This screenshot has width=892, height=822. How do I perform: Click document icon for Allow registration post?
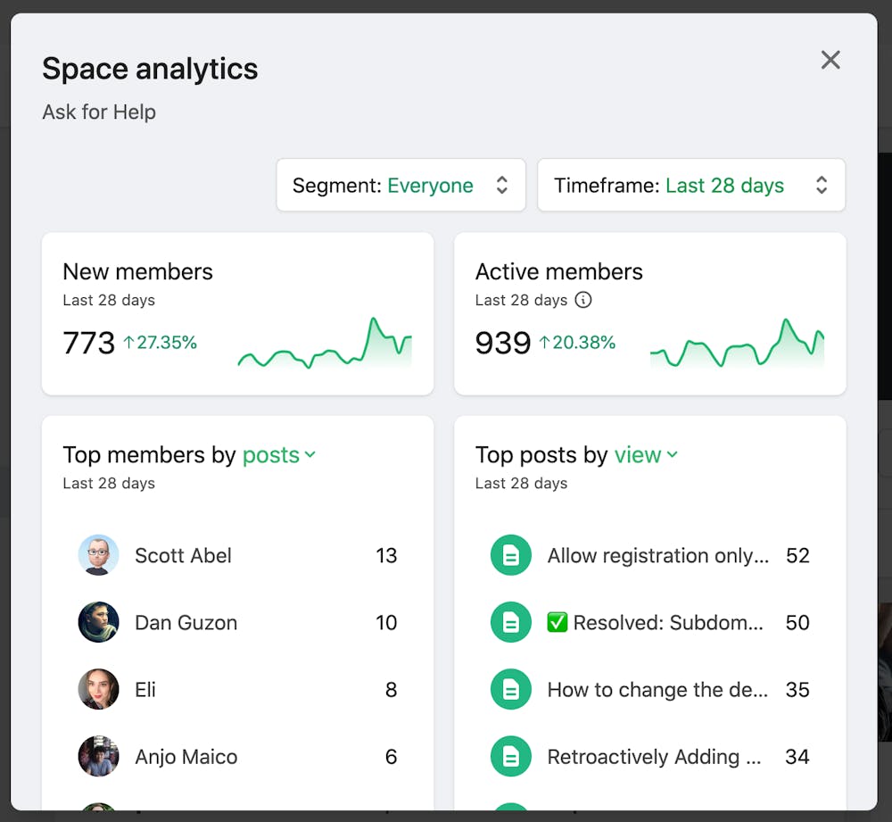[511, 555]
